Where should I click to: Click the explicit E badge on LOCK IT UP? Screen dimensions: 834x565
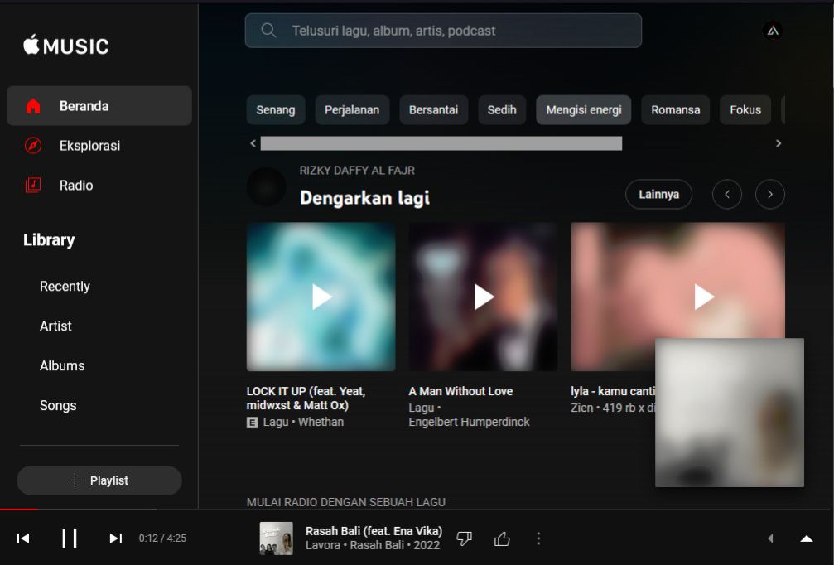click(x=252, y=423)
